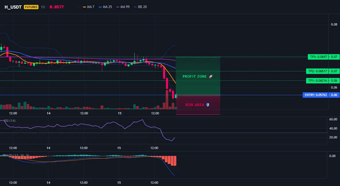Image resolution: width=340 pixels, height=186 pixels.
Task: Click the 60.00 RSI axis value
Action: (333, 119)
